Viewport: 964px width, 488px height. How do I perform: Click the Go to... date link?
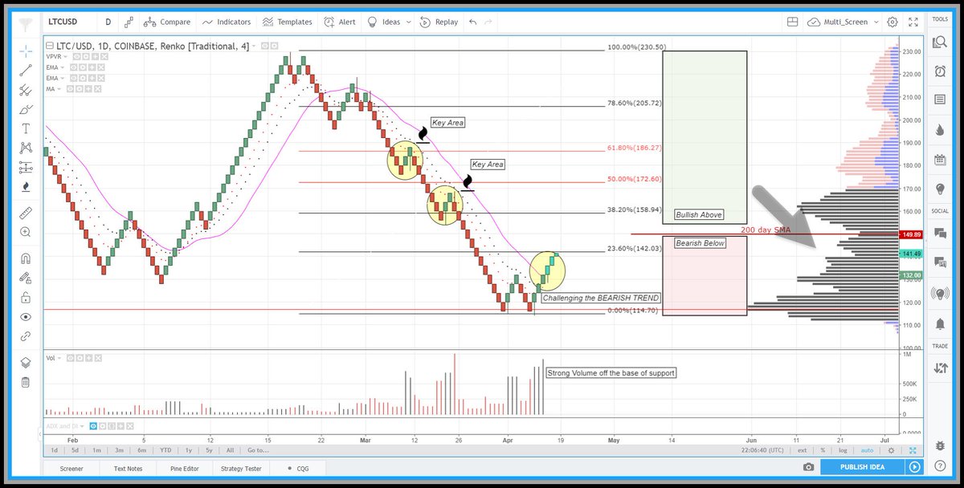(x=258, y=450)
